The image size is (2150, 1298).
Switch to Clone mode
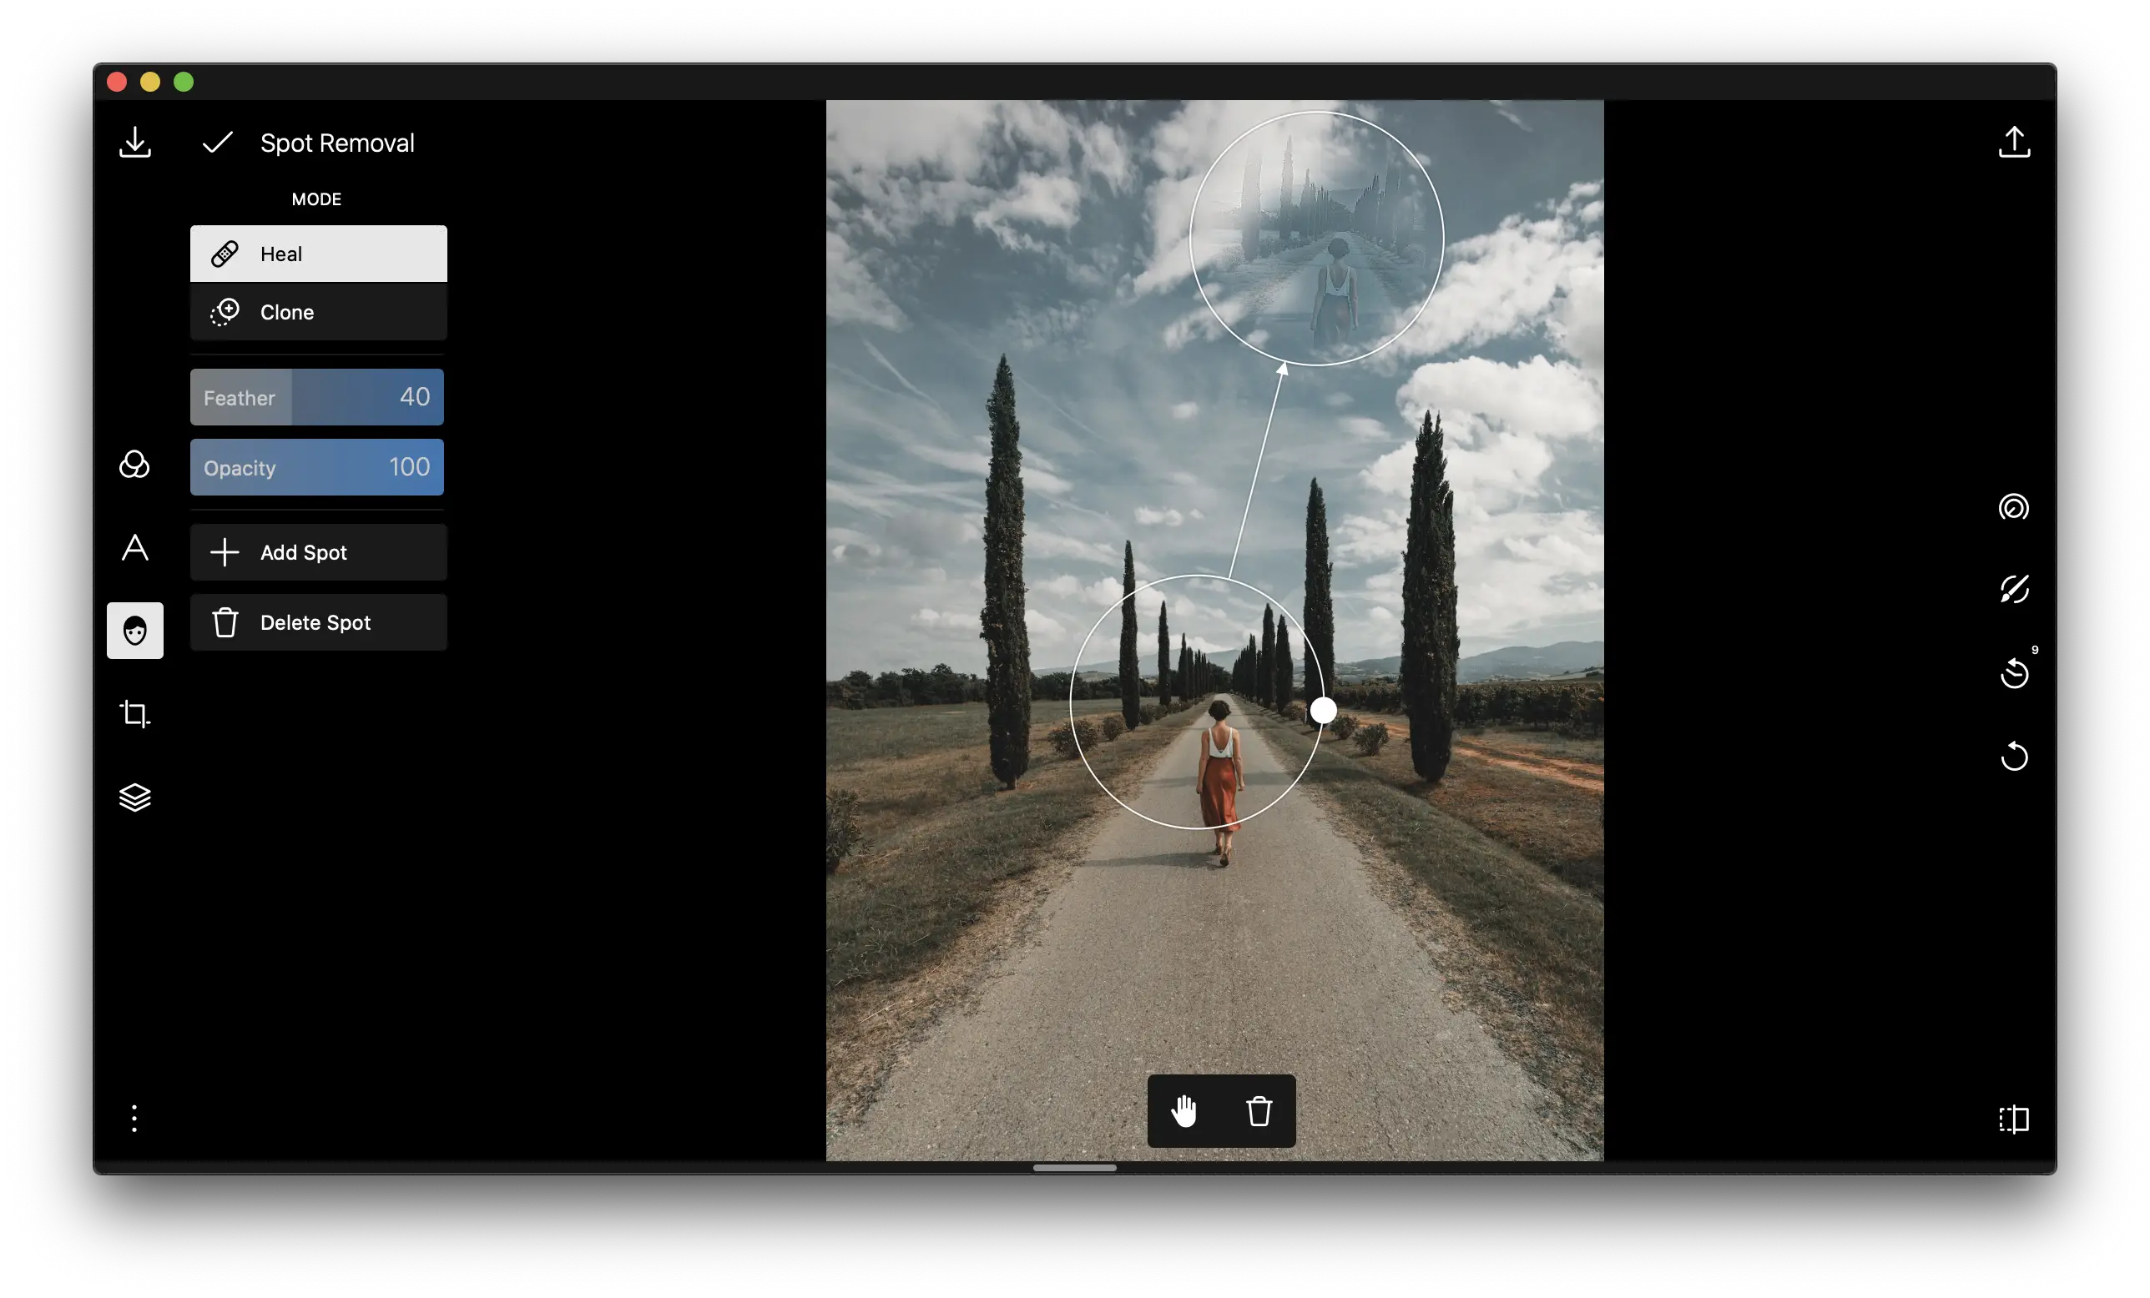319,312
